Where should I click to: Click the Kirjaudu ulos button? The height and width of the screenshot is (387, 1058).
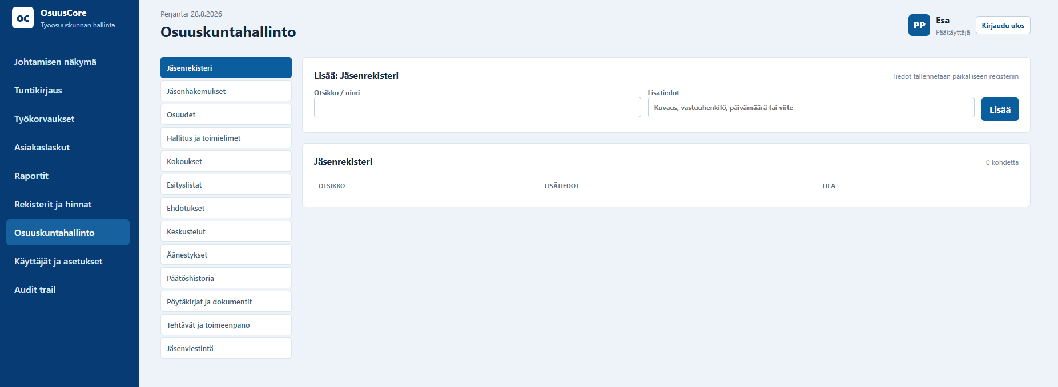(x=1003, y=25)
